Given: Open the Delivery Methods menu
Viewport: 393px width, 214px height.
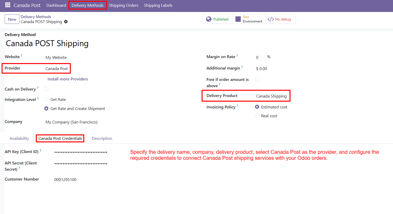Looking at the screenshot, I should click(x=87, y=5).
